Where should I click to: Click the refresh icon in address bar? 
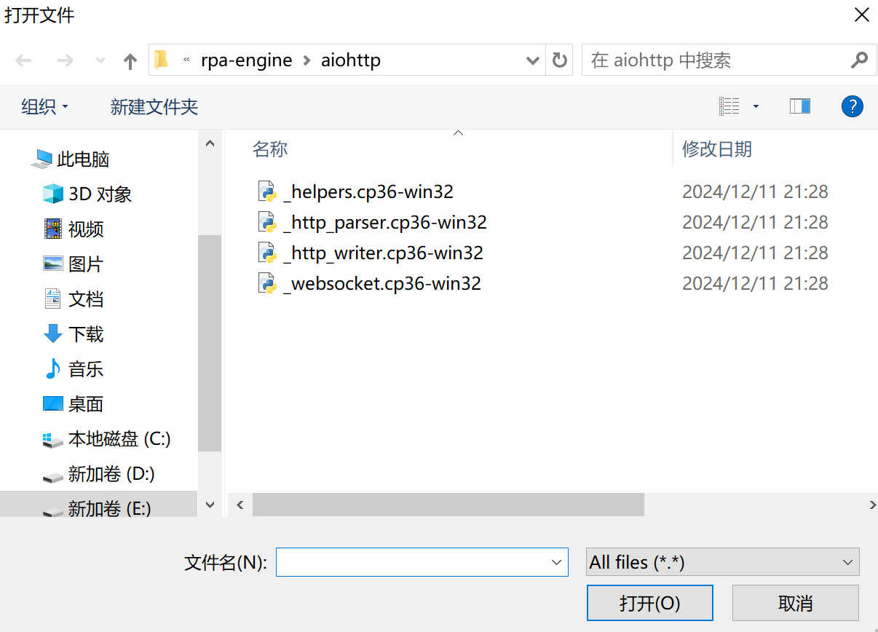point(559,60)
